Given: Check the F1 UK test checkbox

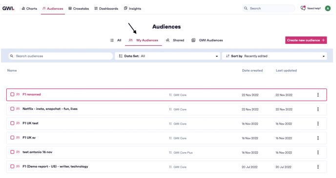Looking at the screenshot, I should (12, 123).
